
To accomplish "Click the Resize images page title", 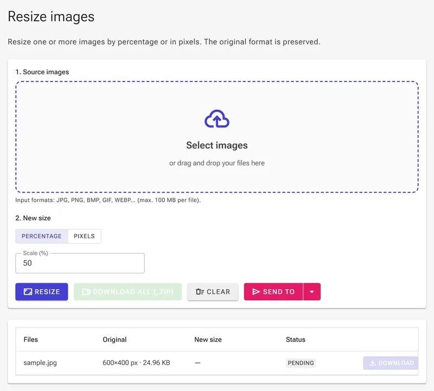I will click(51, 17).
